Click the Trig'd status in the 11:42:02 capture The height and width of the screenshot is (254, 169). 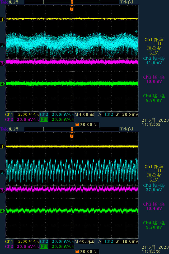(127, 2)
